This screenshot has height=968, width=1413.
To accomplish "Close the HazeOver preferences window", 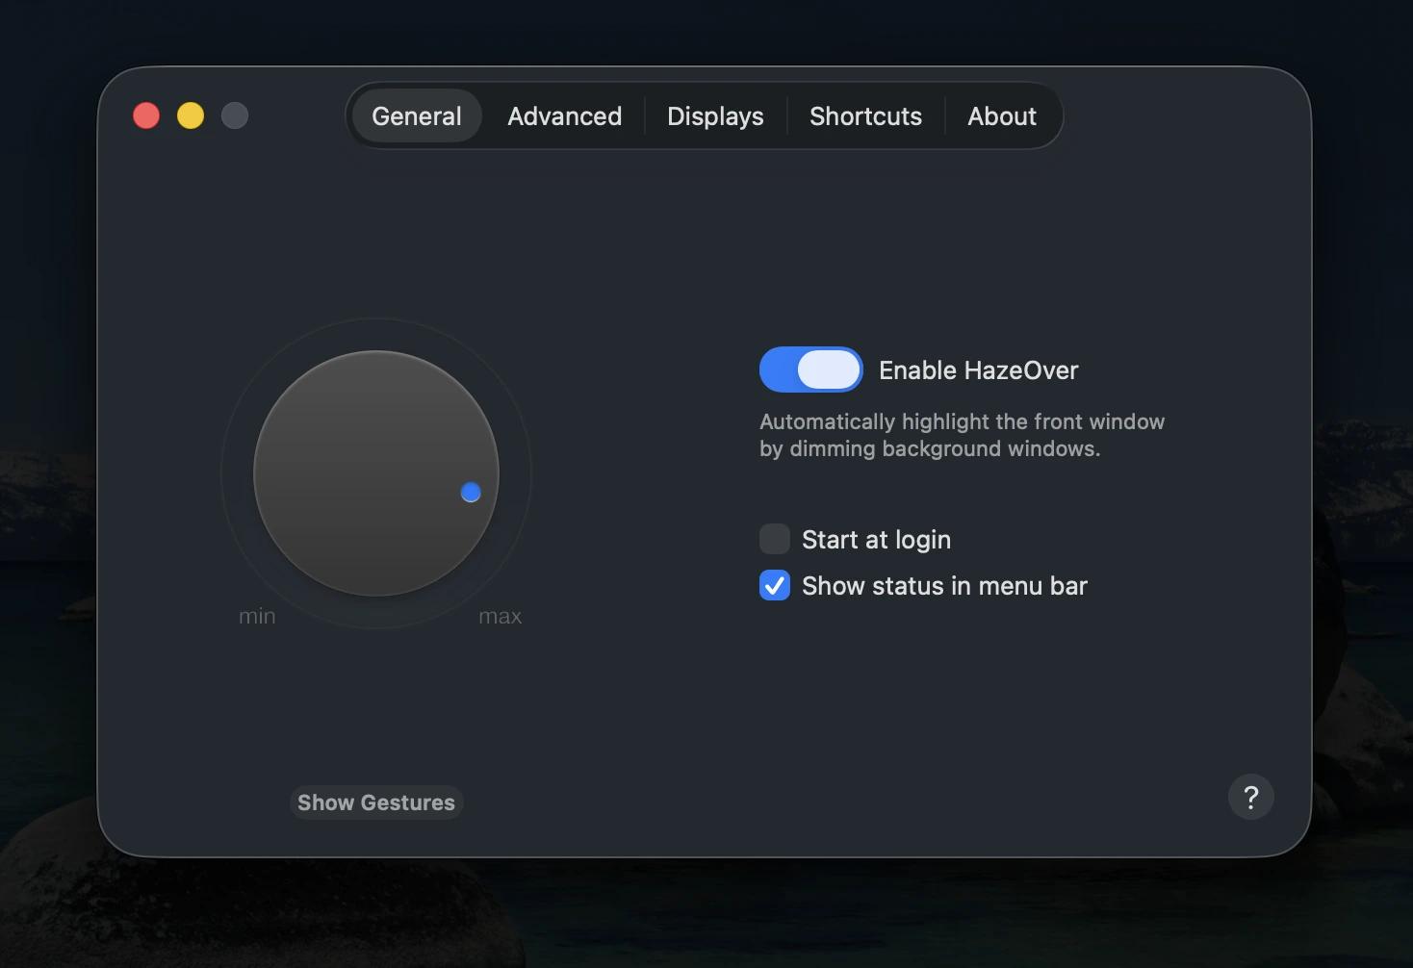I will click(146, 115).
